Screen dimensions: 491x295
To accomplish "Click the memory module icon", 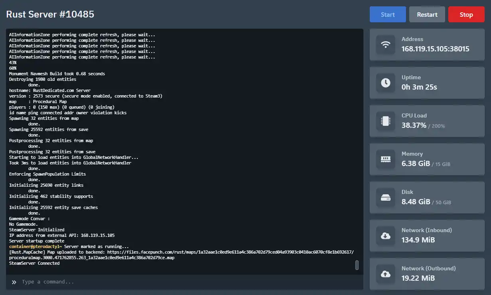I will tap(386, 159).
